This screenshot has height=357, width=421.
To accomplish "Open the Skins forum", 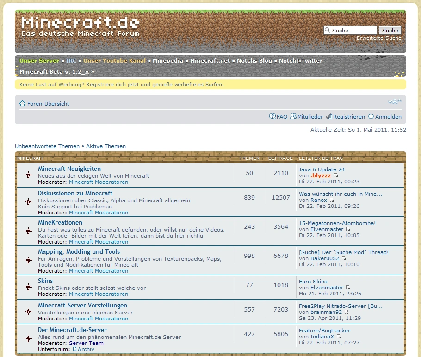I will coord(45,281).
